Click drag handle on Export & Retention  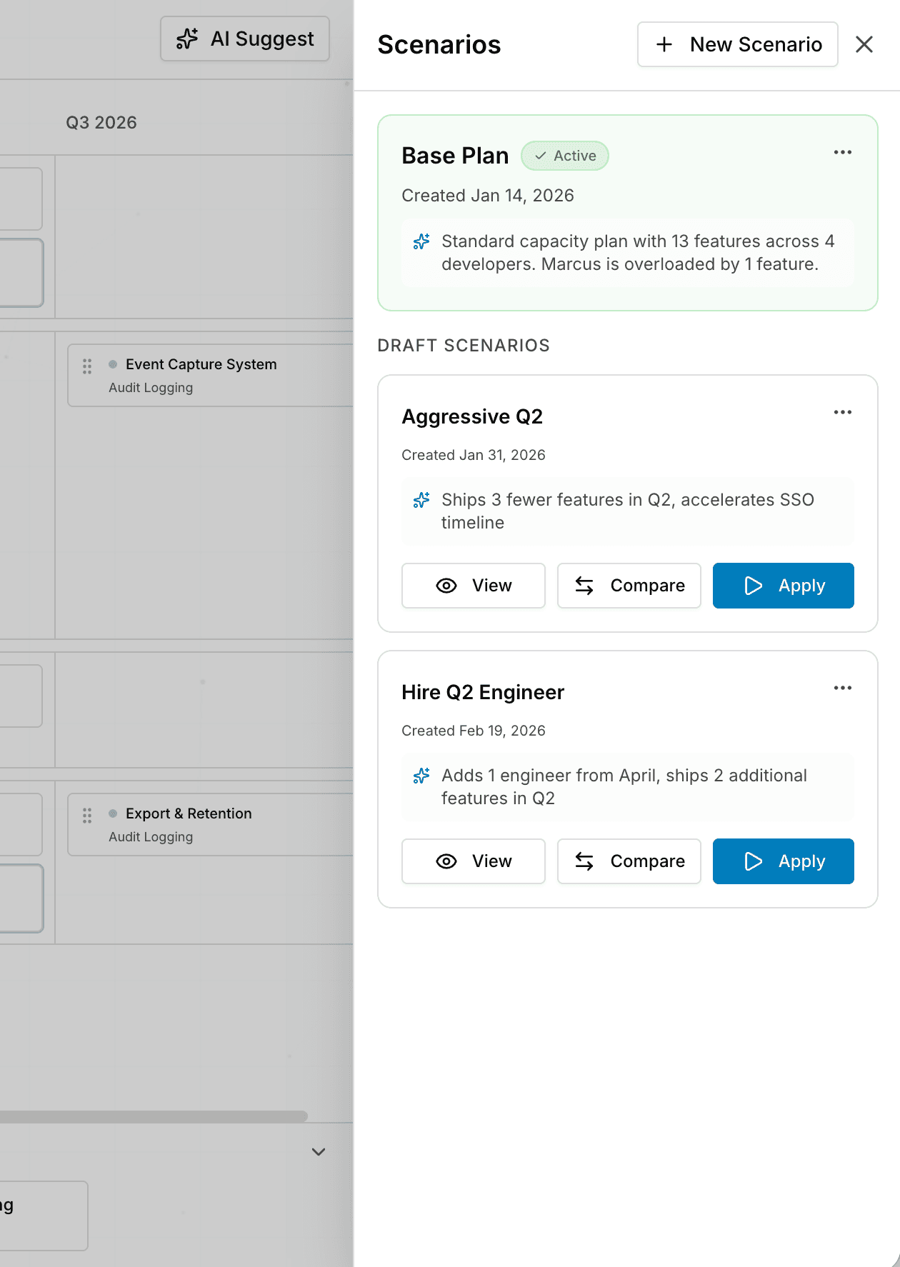point(87,816)
